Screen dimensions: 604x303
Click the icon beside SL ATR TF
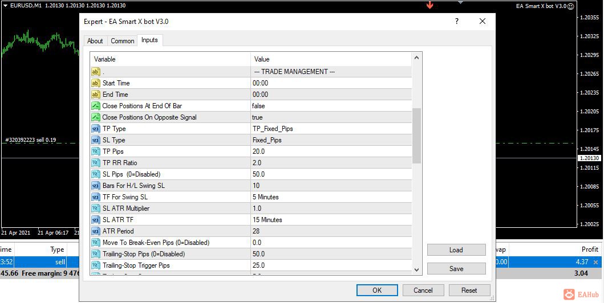click(x=95, y=219)
